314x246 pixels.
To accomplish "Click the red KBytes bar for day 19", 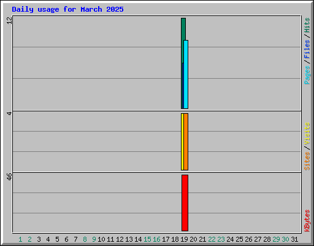I will pos(185,203).
